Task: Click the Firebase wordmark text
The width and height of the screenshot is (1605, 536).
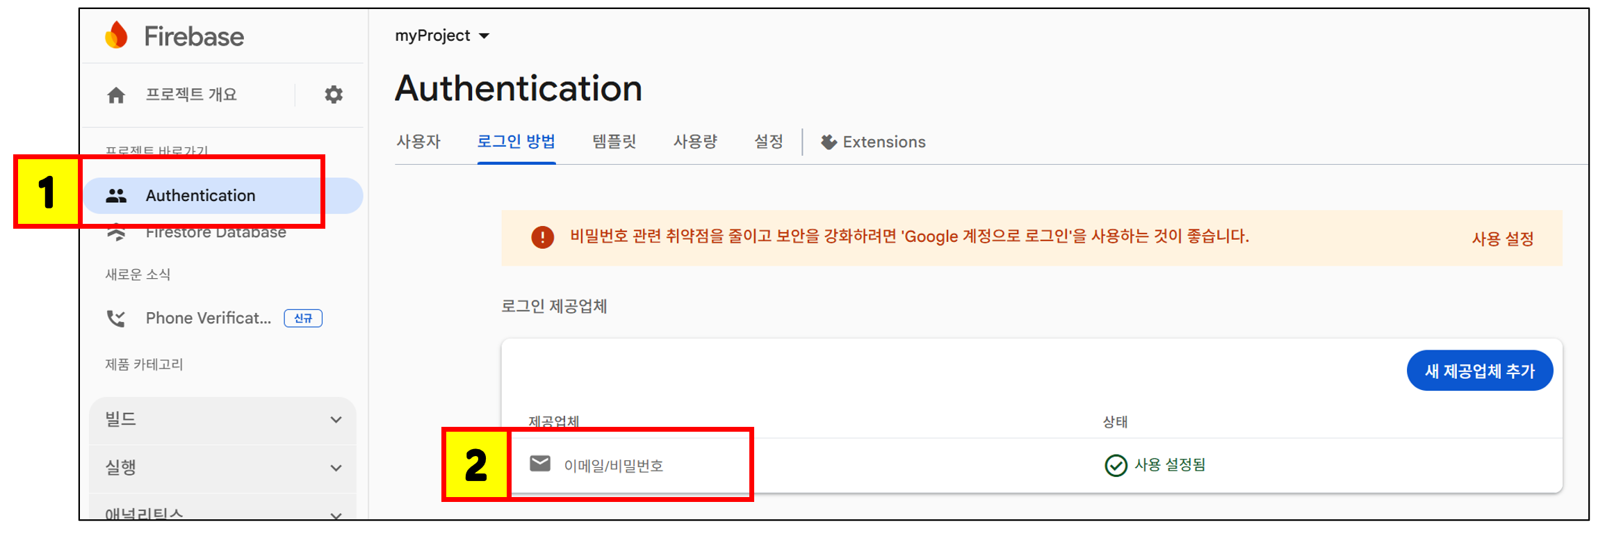Action: [194, 36]
